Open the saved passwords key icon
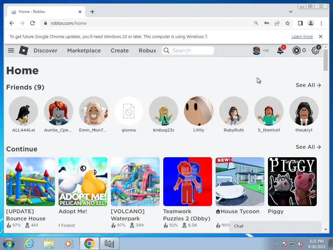The width and height of the screenshot is (333, 250). coord(267,23)
